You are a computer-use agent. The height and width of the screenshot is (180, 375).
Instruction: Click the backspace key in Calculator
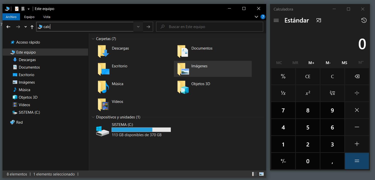click(357, 76)
